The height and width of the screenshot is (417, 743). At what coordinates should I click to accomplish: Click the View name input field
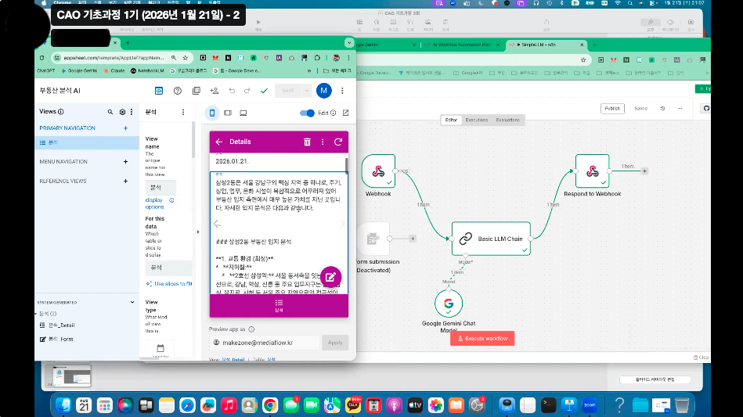(x=161, y=188)
